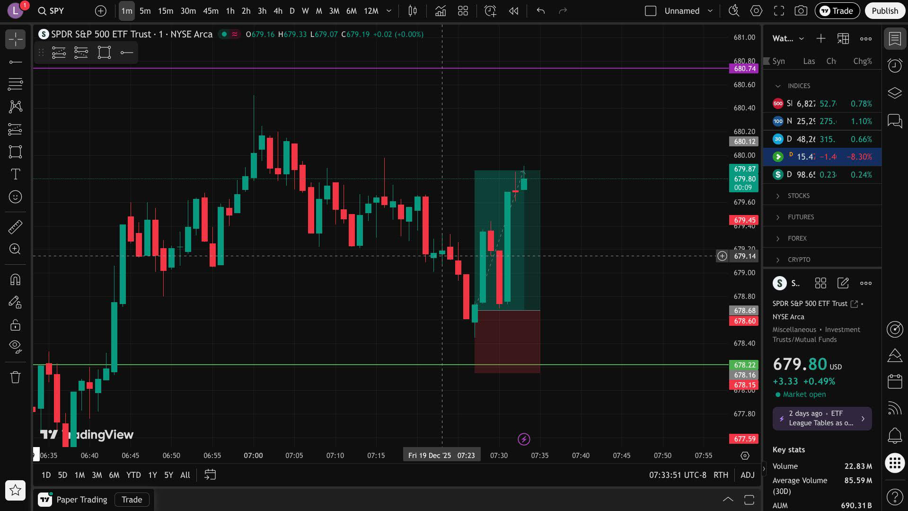Select the Zoom In tool
Viewport: 908px width, 511px height.
coord(16,249)
